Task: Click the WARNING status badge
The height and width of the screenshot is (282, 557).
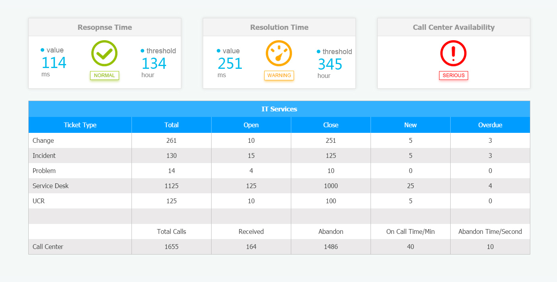Action: pos(279,76)
